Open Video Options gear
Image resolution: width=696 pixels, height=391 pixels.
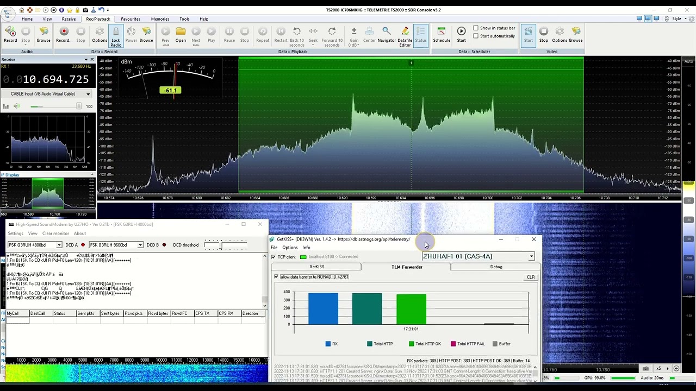[x=560, y=35]
